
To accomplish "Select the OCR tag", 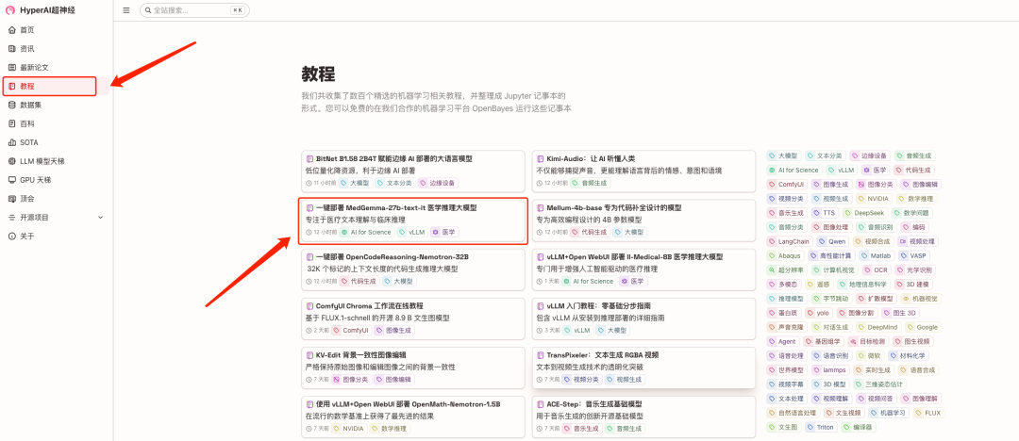I will (x=876, y=270).
